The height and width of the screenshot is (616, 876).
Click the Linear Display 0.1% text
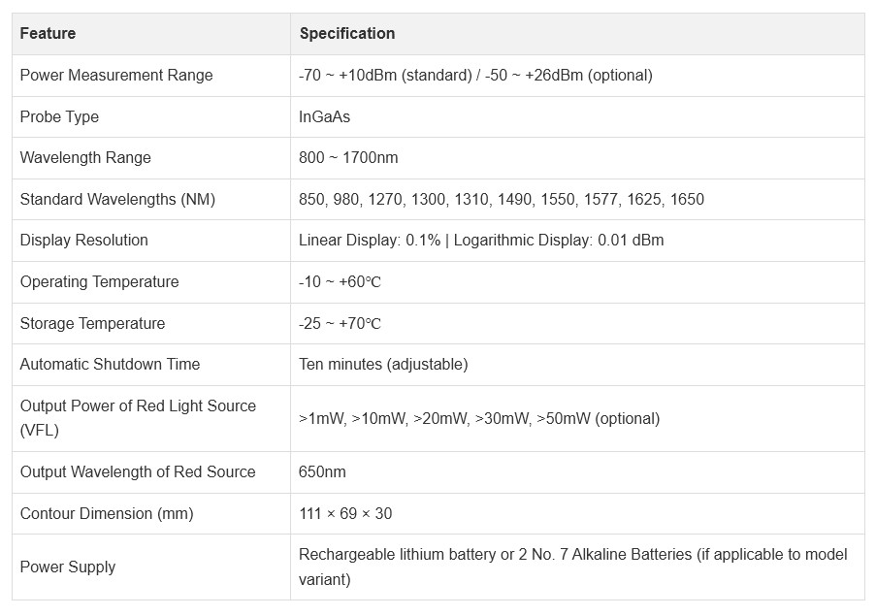[370, 241]
